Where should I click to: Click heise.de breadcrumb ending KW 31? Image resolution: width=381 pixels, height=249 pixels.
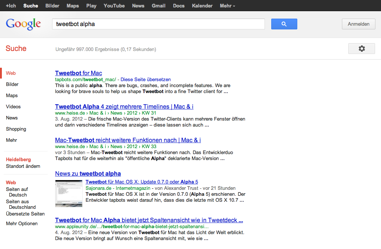pos(105,113)
